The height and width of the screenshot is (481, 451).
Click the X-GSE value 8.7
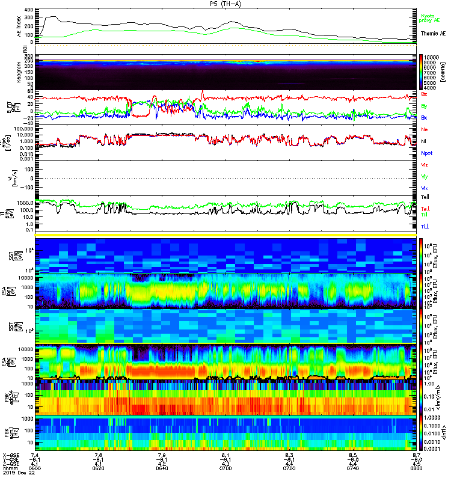(x=416, y=455)
